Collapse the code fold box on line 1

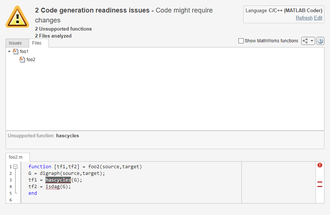coord(15,166)
